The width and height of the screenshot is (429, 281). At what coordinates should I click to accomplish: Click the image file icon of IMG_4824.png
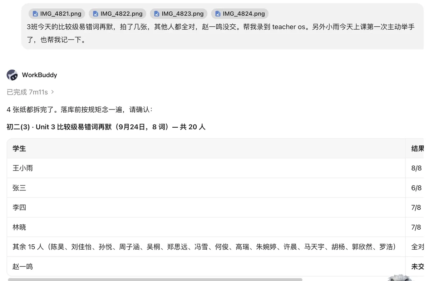coord(218,14)
